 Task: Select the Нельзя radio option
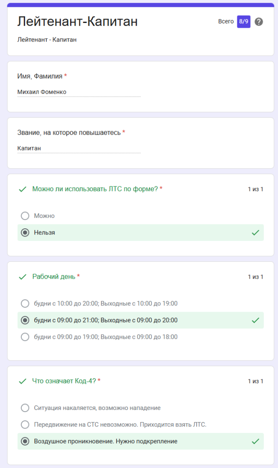[25, 233]
